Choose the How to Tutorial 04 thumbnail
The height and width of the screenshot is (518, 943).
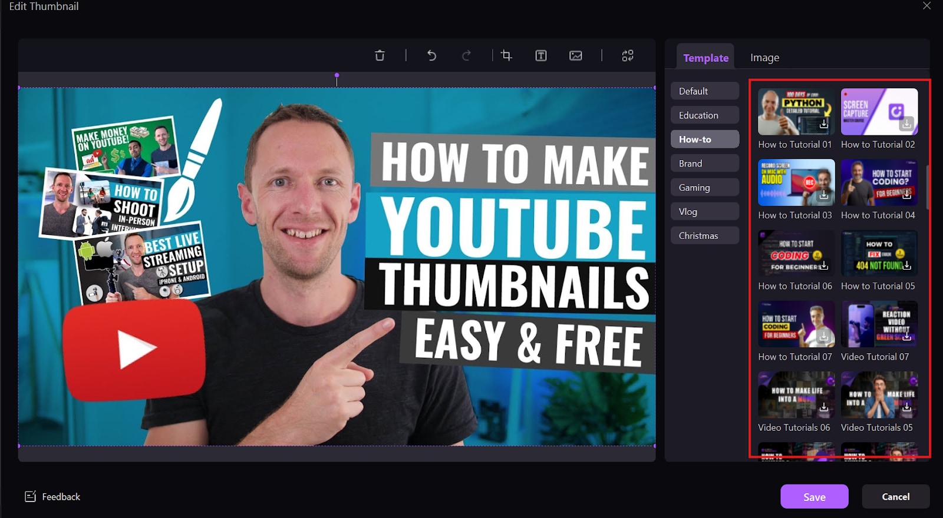click(x=879, y=182)
